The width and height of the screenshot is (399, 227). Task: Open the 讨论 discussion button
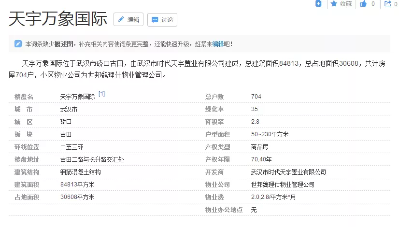click(162, 20)
